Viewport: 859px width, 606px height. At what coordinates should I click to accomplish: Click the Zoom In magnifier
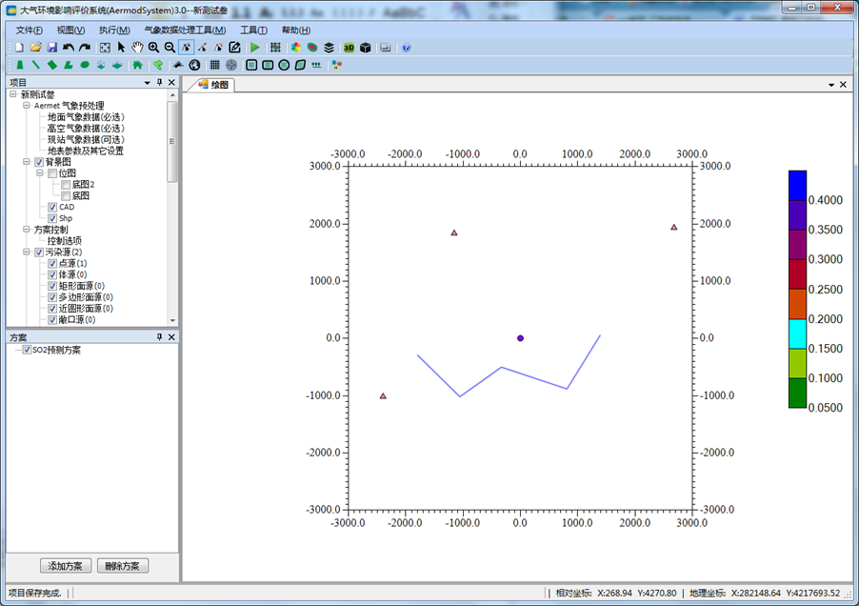[153, 47]
